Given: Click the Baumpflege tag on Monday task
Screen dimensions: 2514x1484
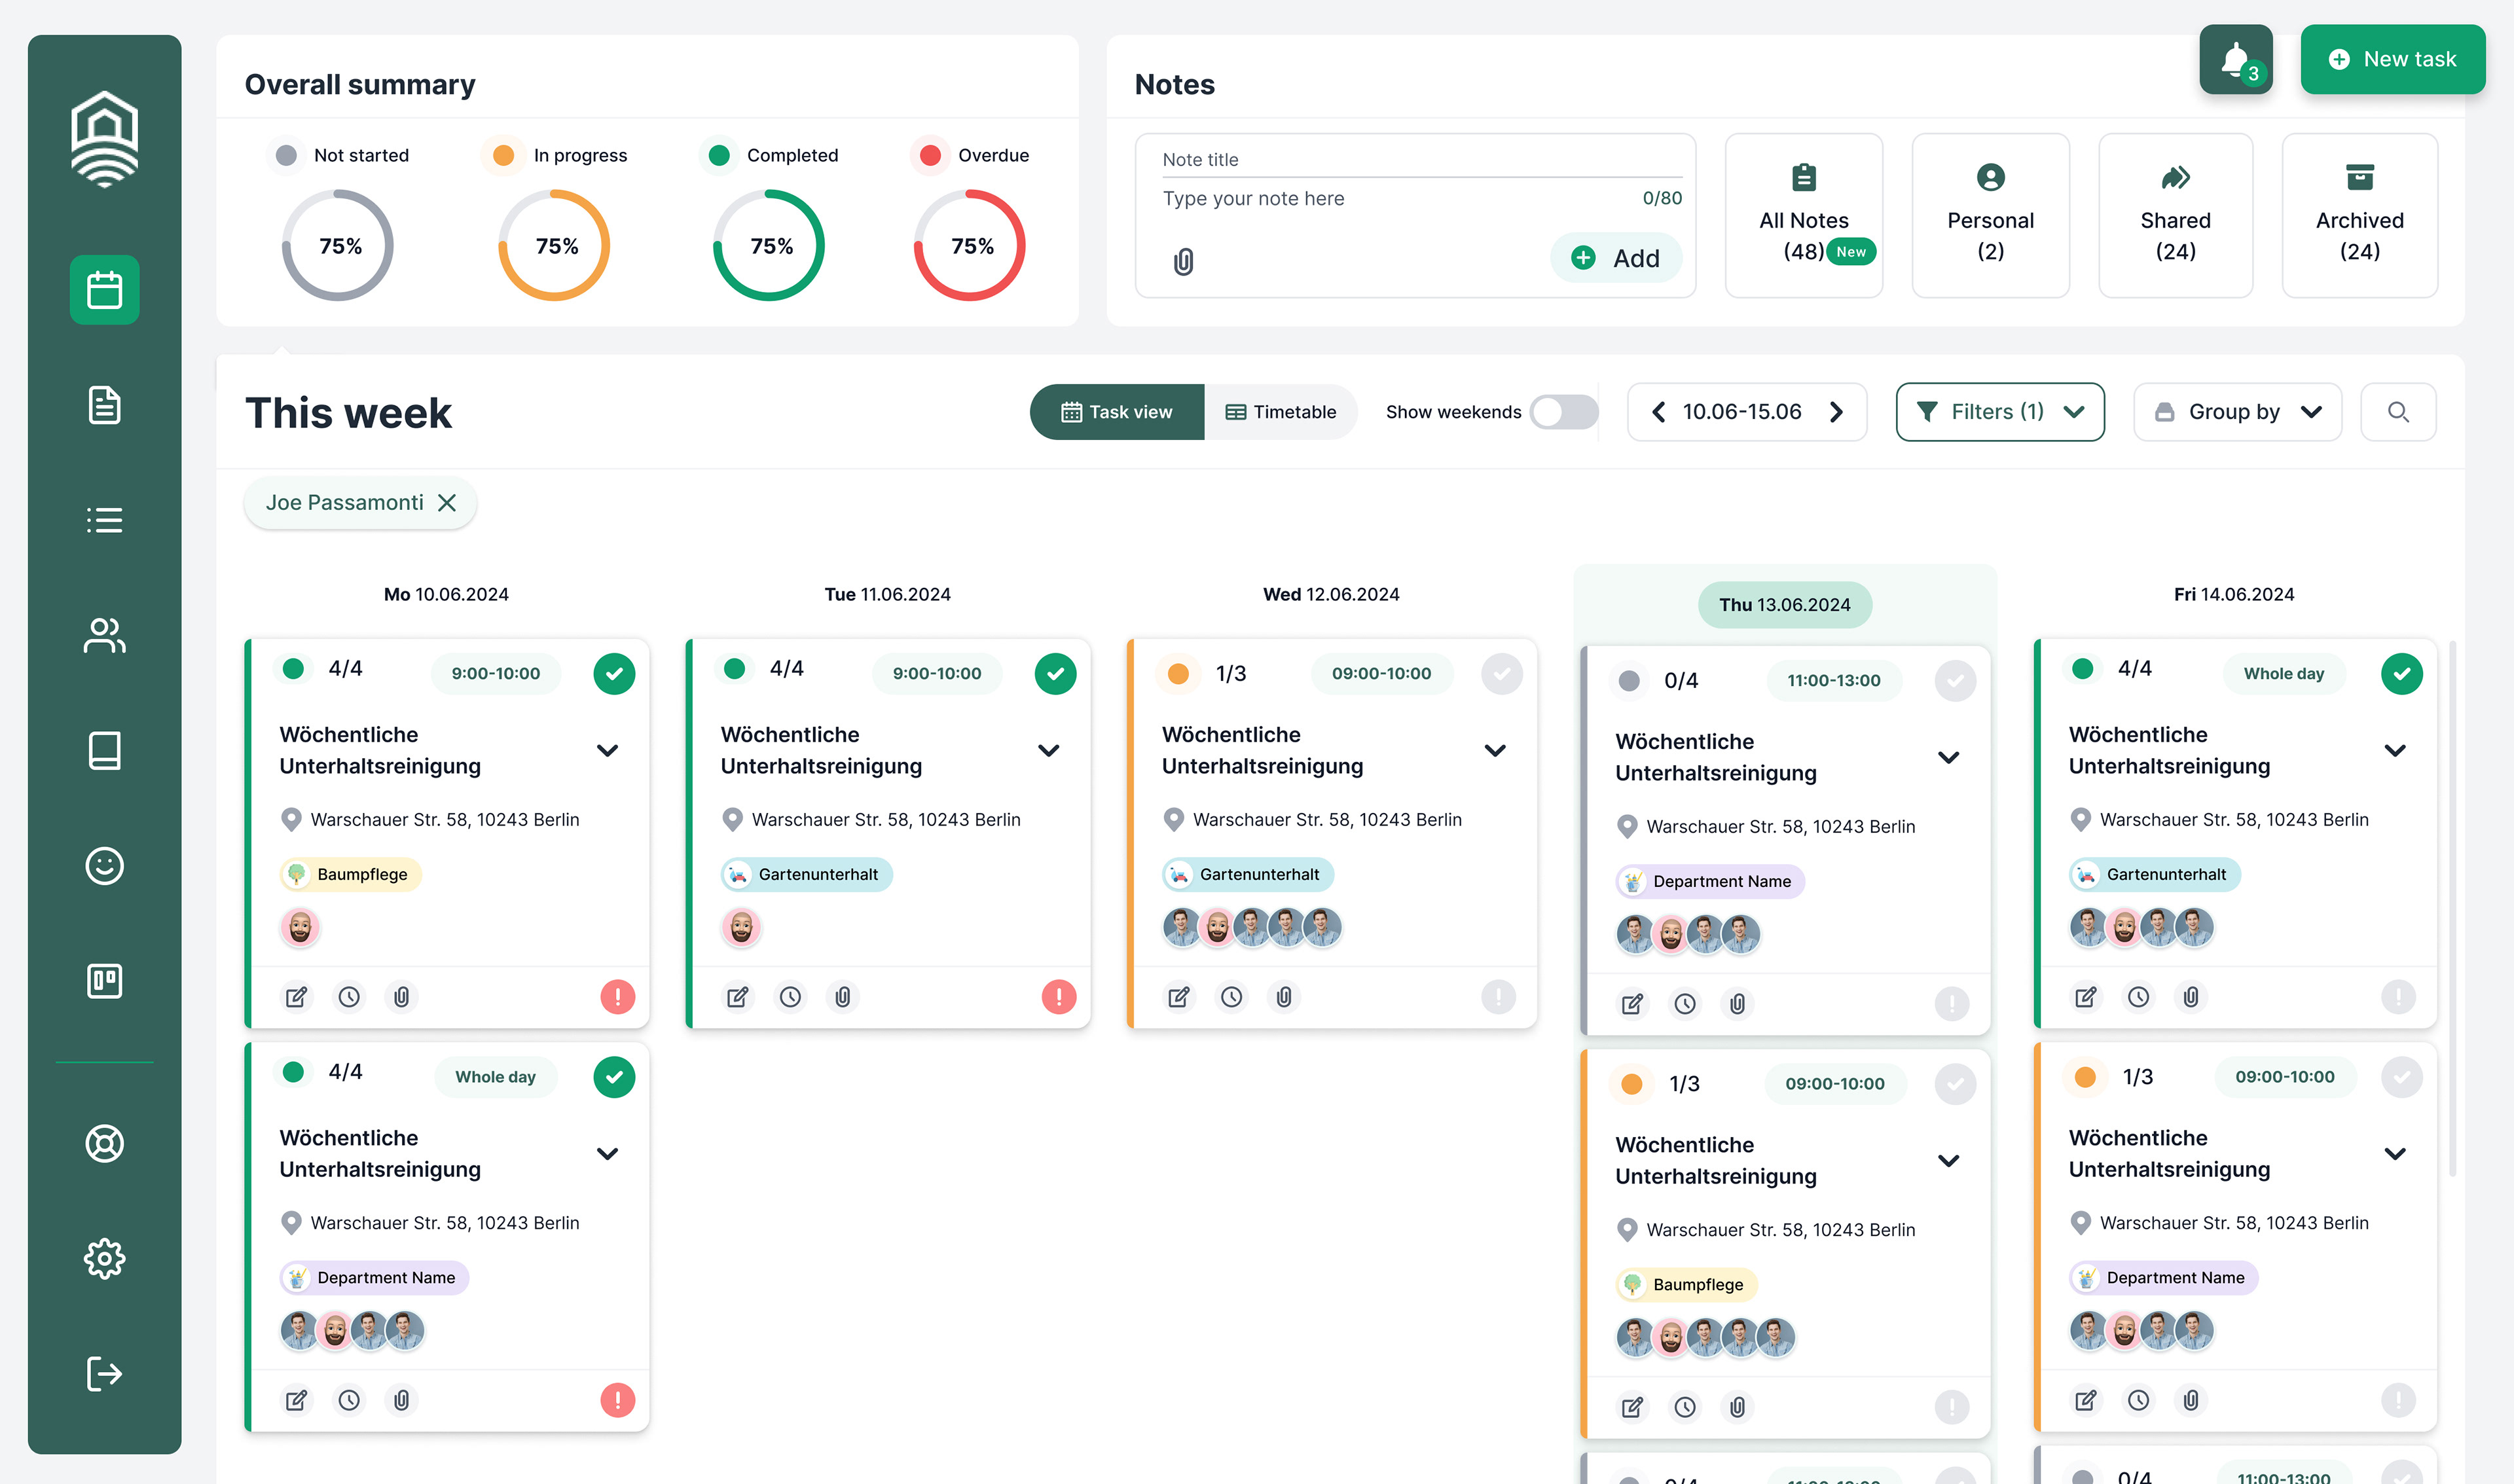Looking at the screenshot, I should (350, 874).
